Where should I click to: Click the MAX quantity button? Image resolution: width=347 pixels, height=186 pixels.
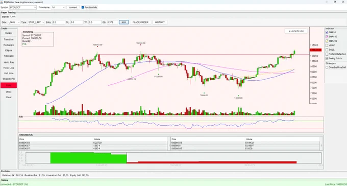[123, 22]
